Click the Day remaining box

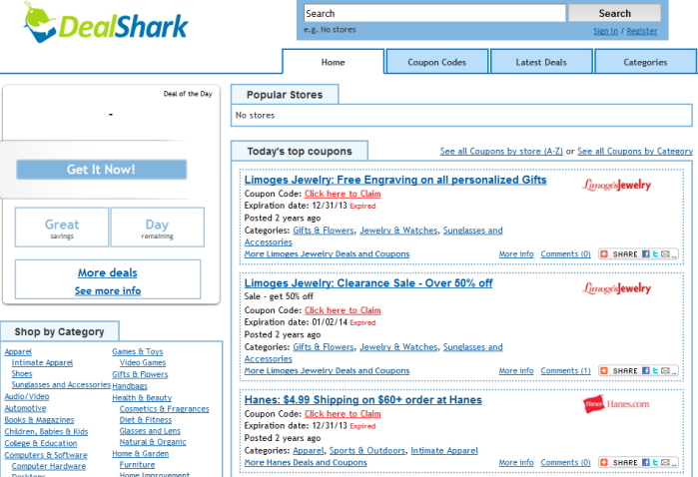click(x=157, y=227)
